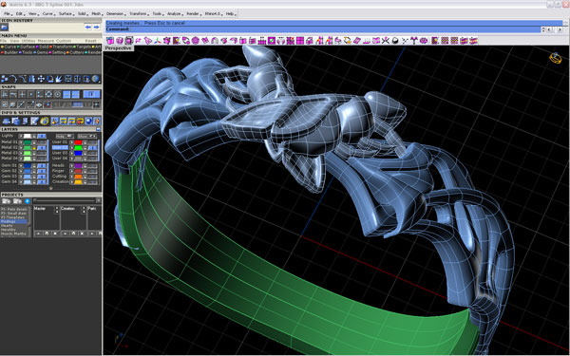The height and width of the screenshot is (356, 570).
Task: Click the Perspective viewport label
Action: tap(118, 48)
